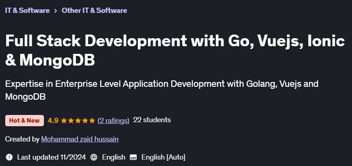Click the course subtitle description
The width and height of the screenshot is (352, 166).
pos(162,90)
